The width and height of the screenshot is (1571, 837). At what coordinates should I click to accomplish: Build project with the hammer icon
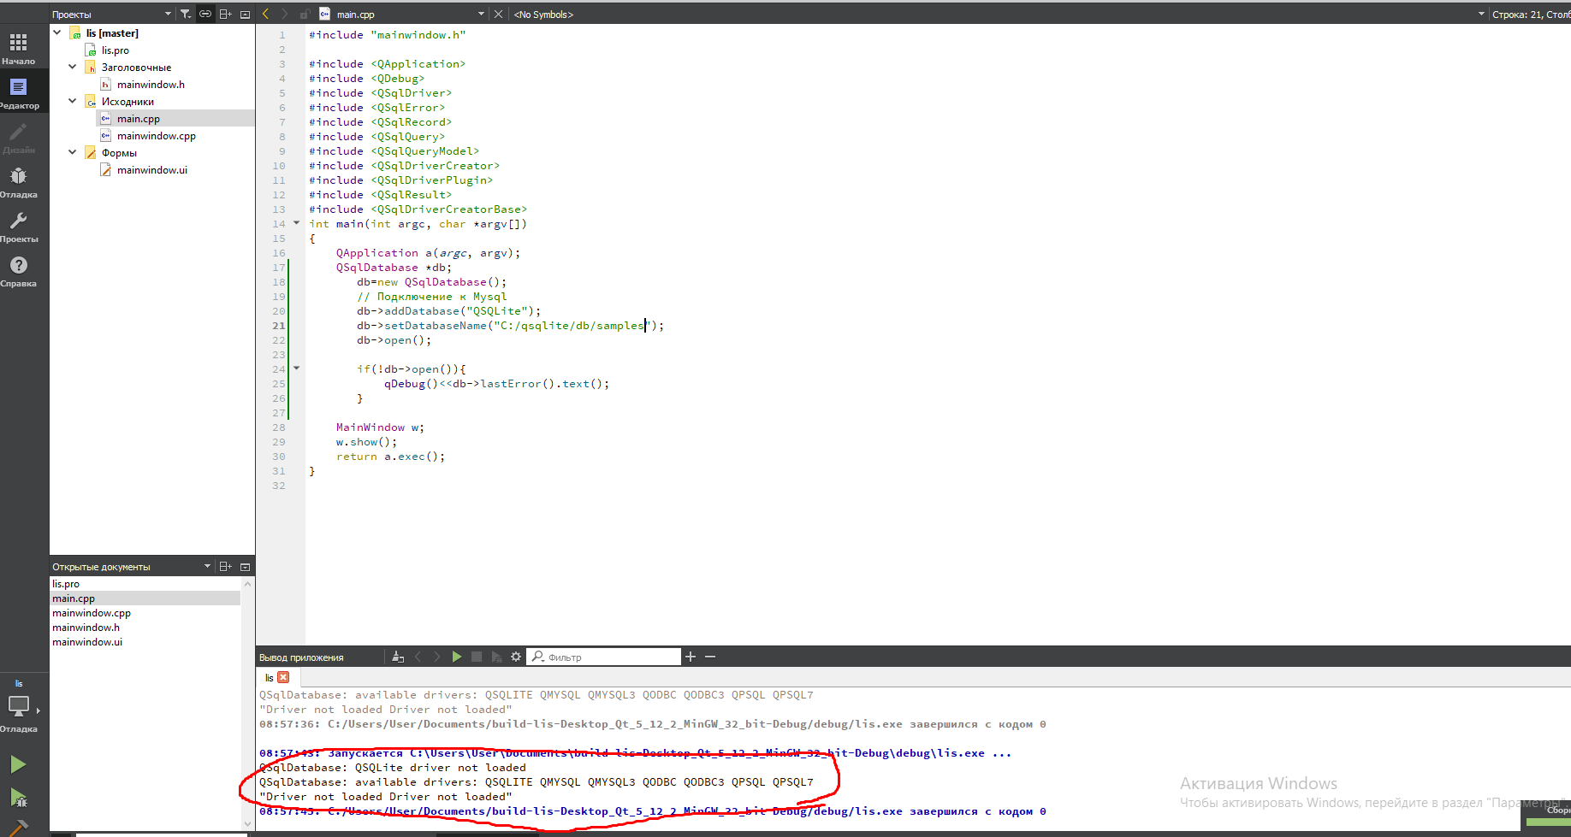(18, 828)
